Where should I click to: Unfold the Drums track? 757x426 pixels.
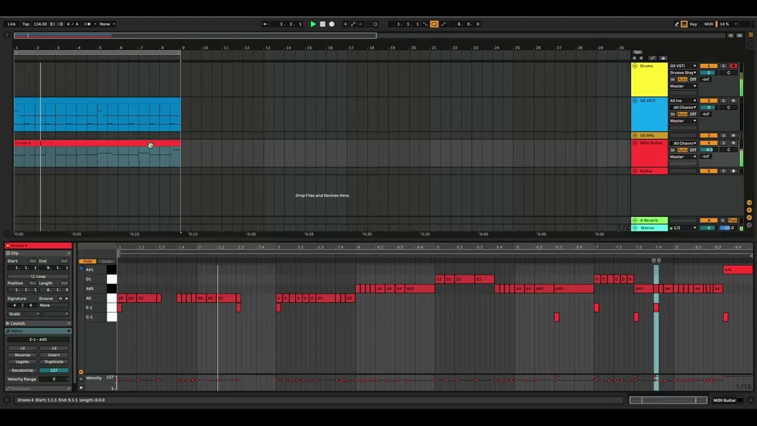[635, 66]
